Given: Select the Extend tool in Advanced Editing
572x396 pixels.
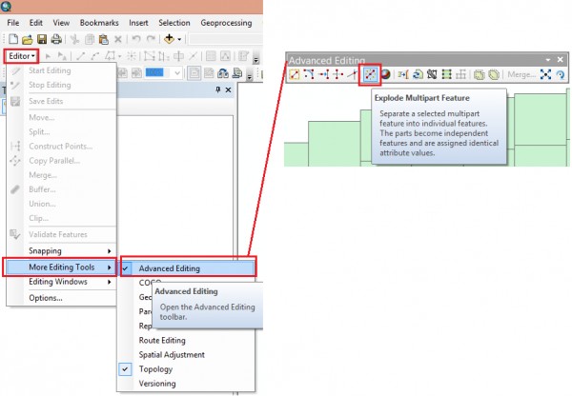Looking at the screenshot, I should 323,74.
